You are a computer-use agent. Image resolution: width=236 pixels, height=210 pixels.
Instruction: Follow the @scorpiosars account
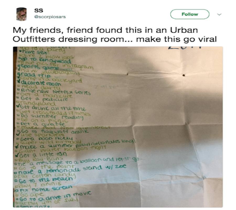coord(190,14)
